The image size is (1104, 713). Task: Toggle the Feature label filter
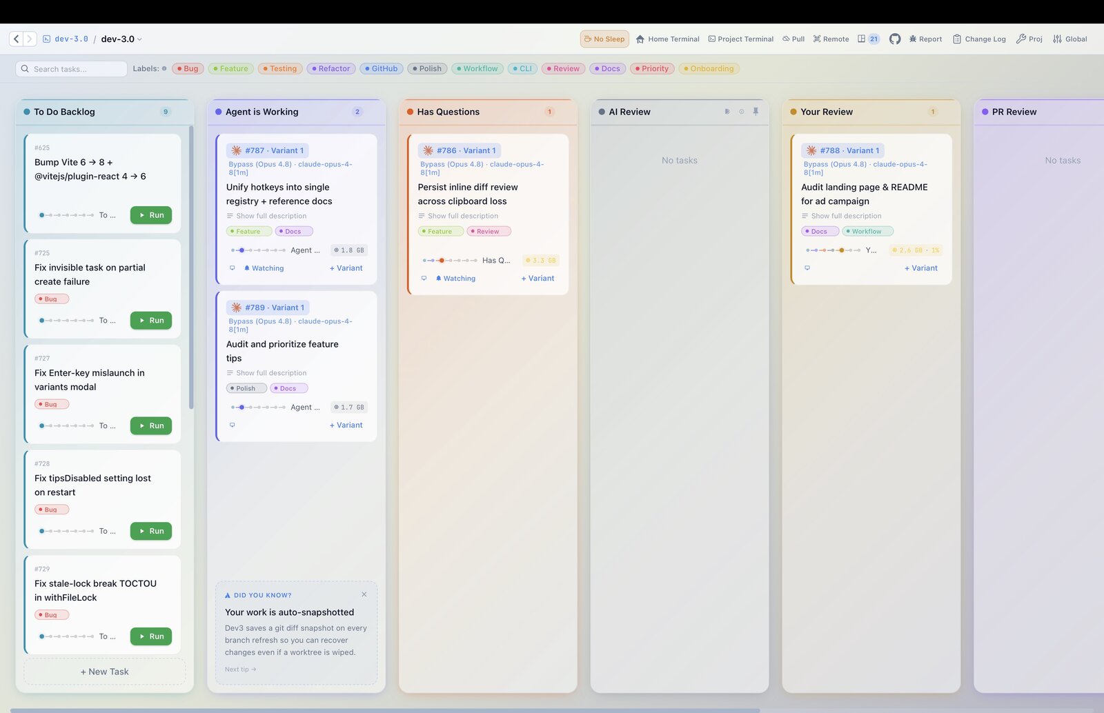[x=230, y=69]
